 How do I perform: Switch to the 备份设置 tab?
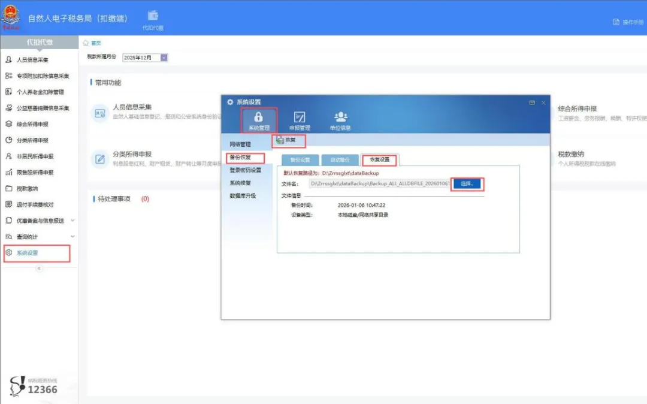point(300,159)
